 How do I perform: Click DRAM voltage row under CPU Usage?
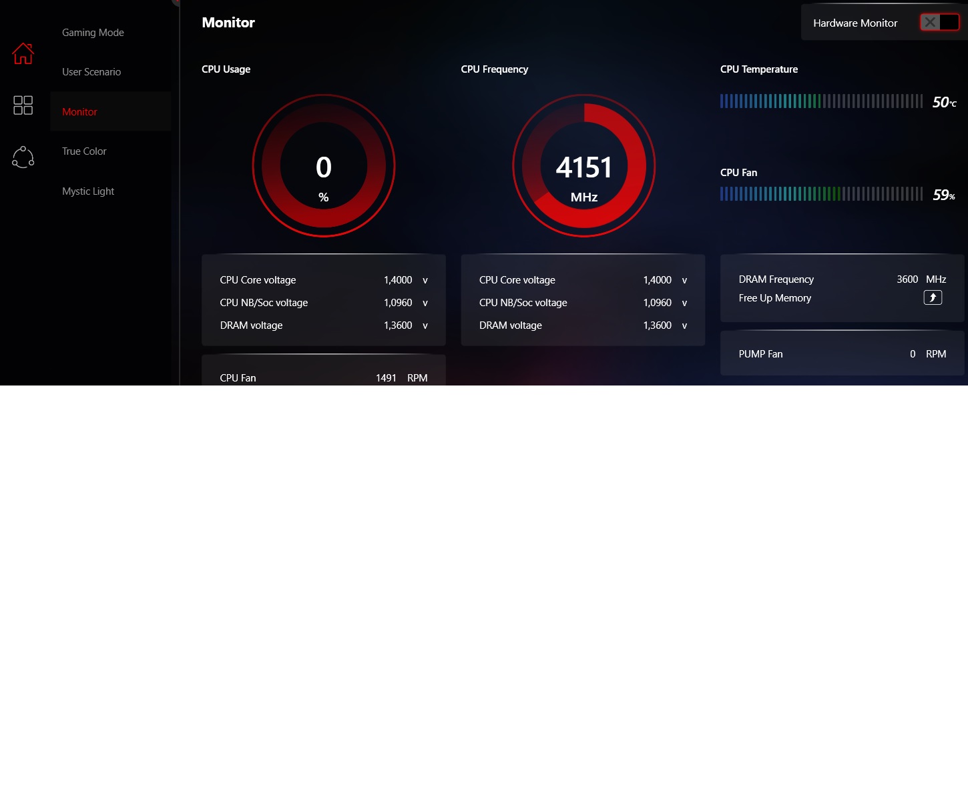(x=323, y=325)
